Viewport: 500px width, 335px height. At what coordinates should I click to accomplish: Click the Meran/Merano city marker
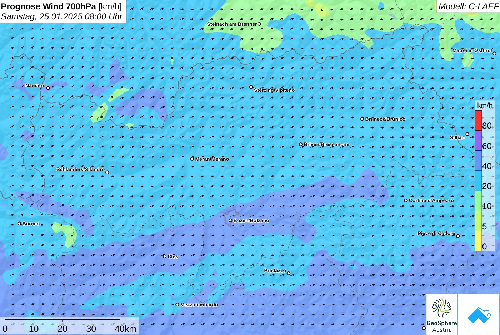pyautogui.click(x=192, y=159)
